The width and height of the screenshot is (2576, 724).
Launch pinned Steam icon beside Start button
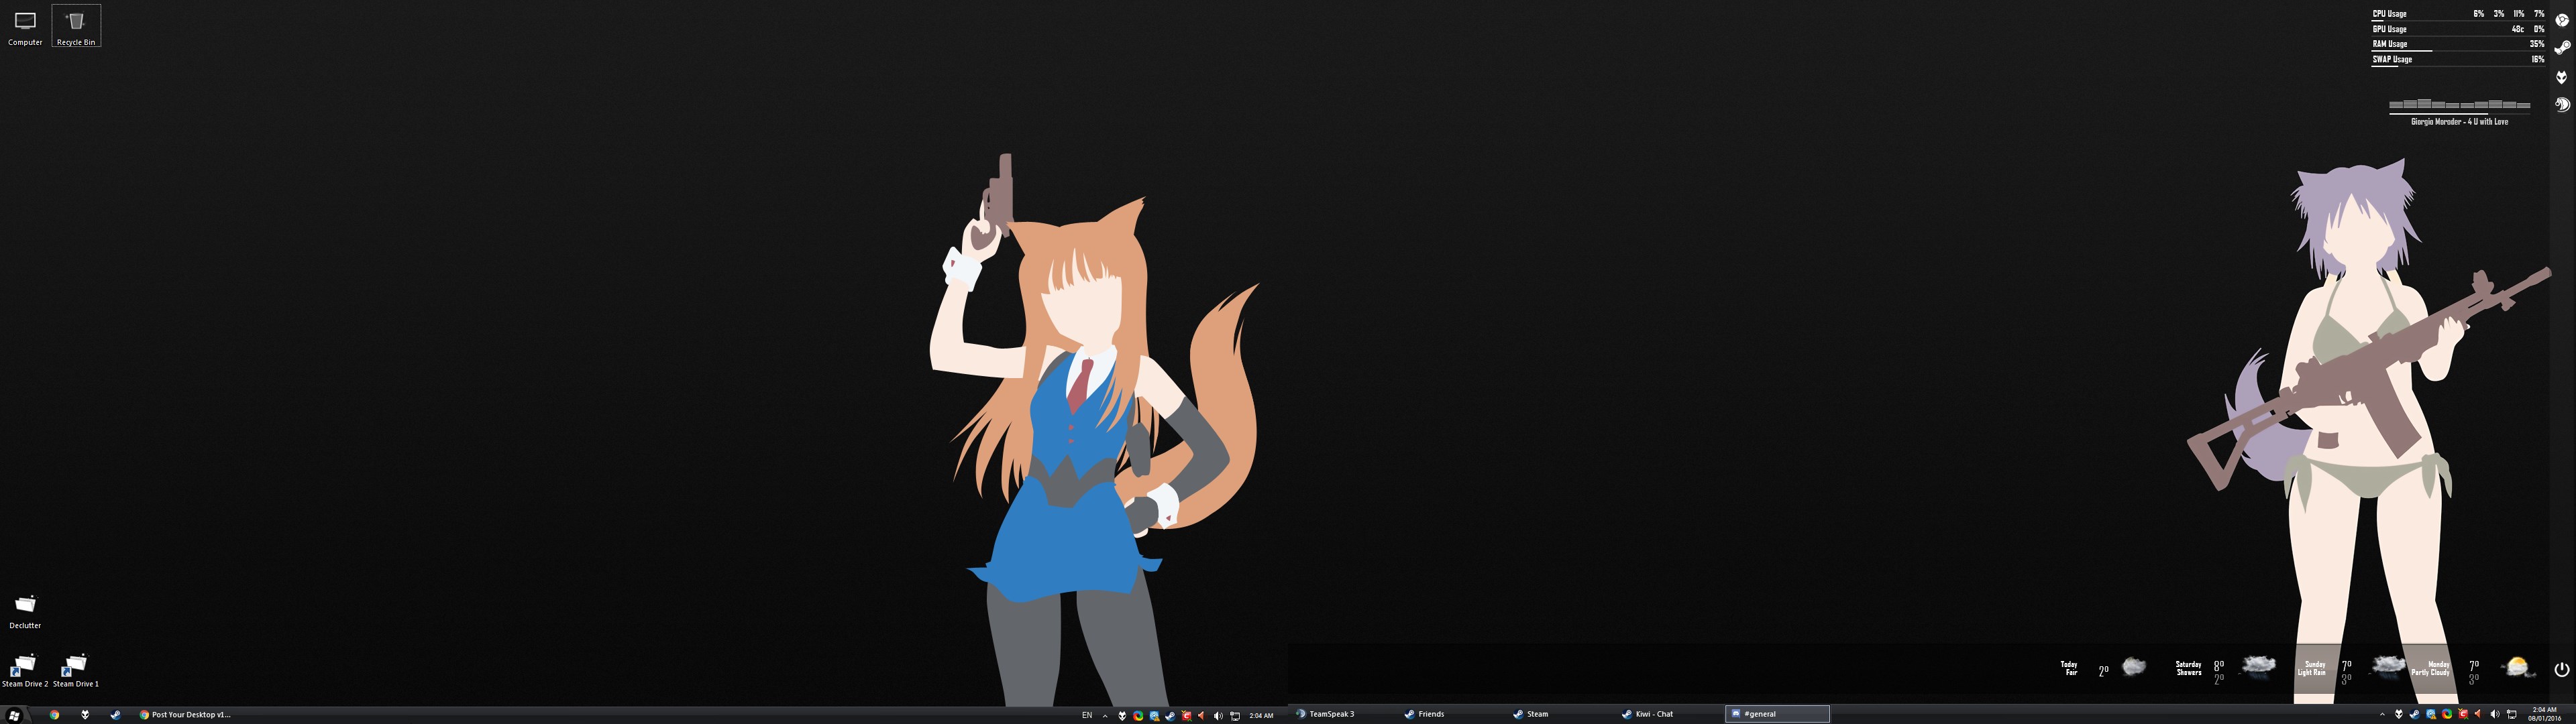tap(116, 715)
